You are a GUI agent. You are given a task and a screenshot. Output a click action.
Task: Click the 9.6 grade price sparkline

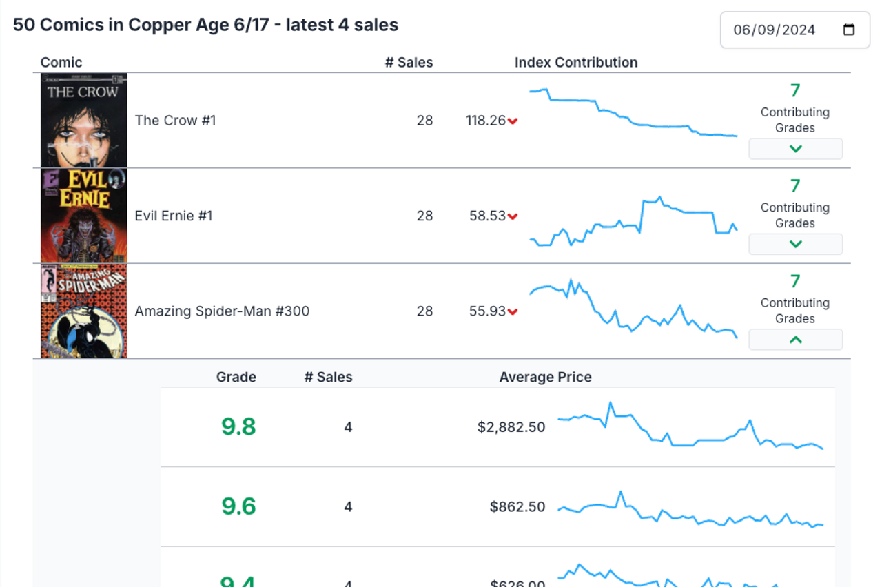point(690,509)
